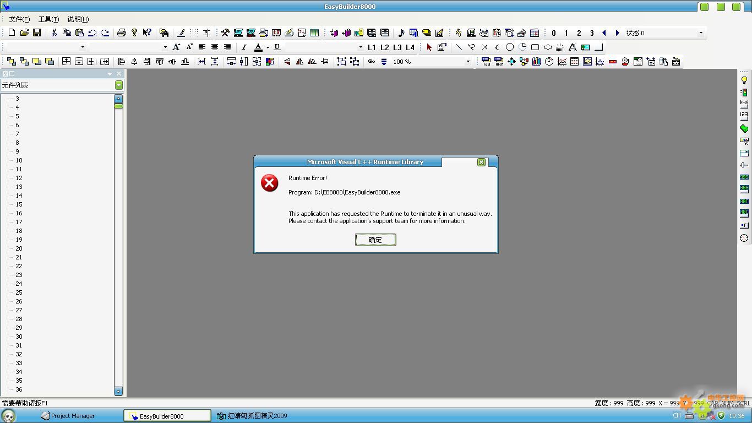The width and height of the screenshot is (752, 423).
Task: Insert a picture object icon
Action: point(586,47)
